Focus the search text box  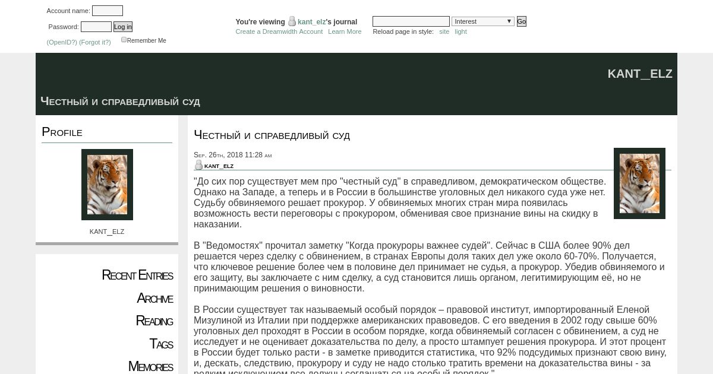pos(411,21)
